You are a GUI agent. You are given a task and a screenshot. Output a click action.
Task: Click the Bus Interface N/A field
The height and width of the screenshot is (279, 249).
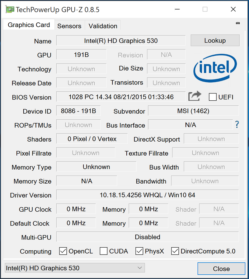190,125
